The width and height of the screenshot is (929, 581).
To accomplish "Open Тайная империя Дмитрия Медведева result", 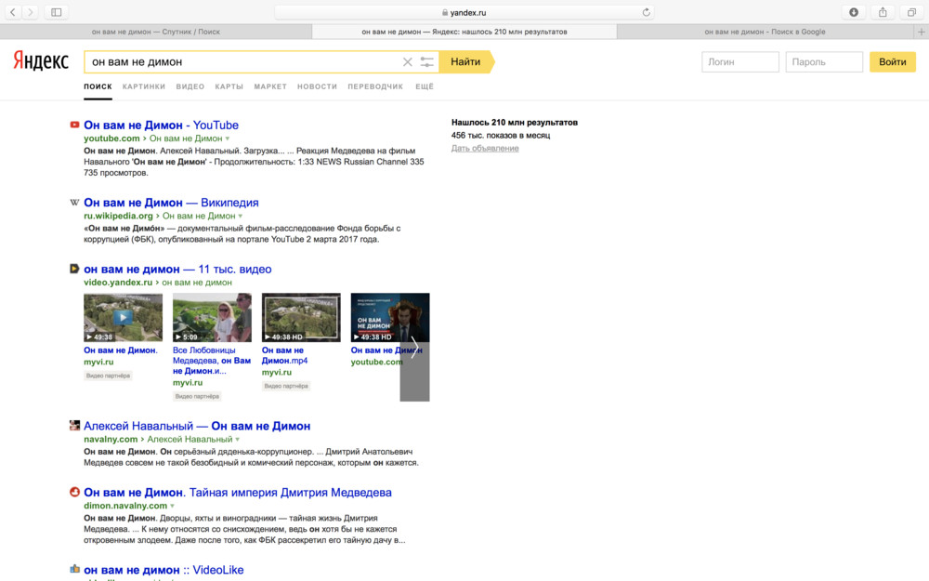I will [238, 492].
